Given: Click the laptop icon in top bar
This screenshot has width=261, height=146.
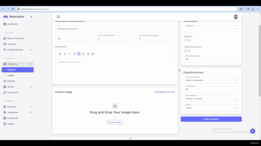Looking at the screenshot, I should [x=58, y=17].
